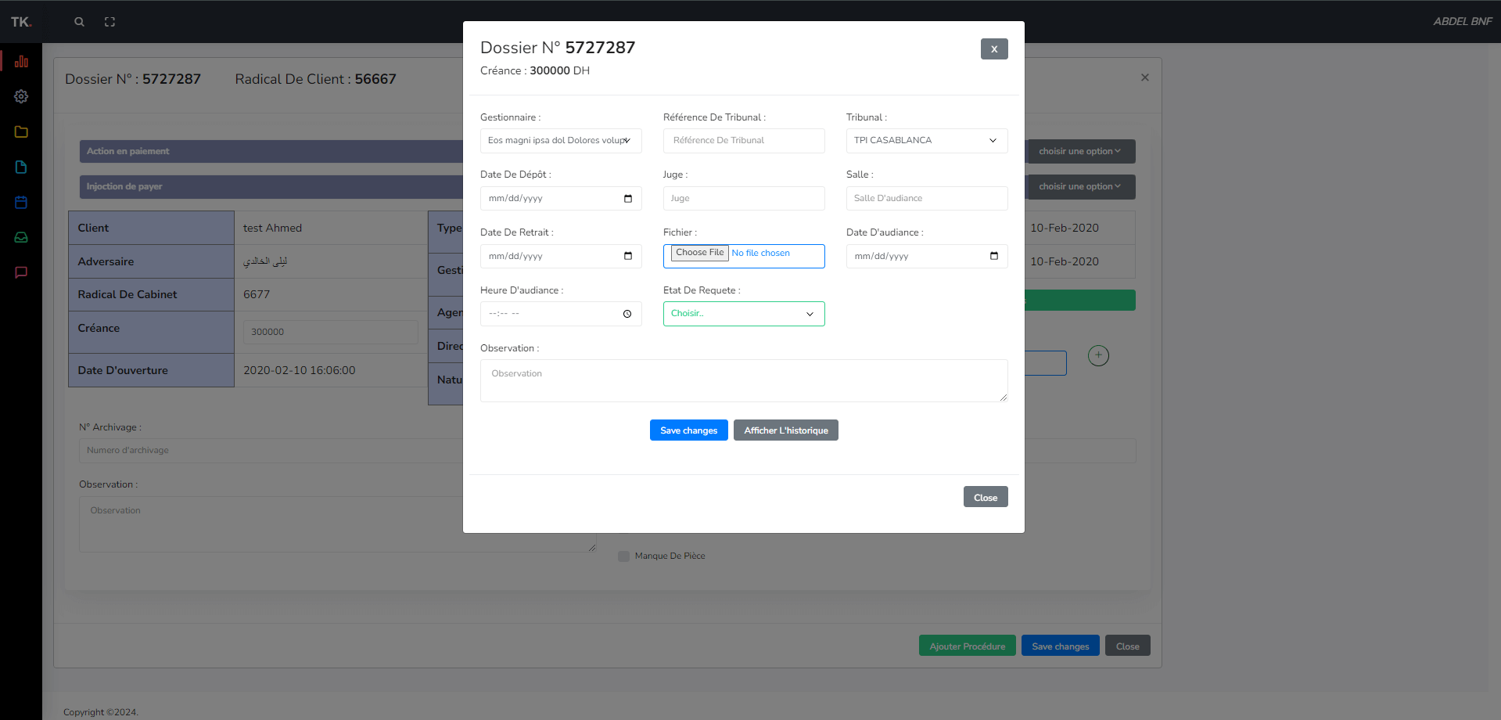
Task: Click the Radical De Cabinet value 6677
Action: [x=257, y=294]
